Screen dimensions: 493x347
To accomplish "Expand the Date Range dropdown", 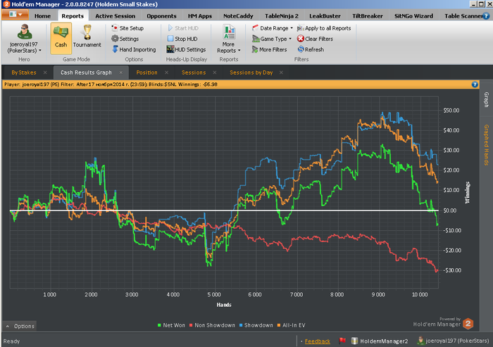I will (x=274, y=28).
